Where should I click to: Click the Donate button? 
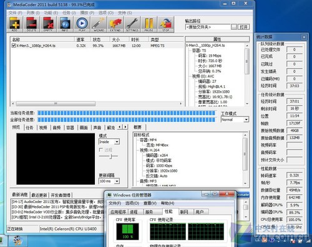(243, 195)
